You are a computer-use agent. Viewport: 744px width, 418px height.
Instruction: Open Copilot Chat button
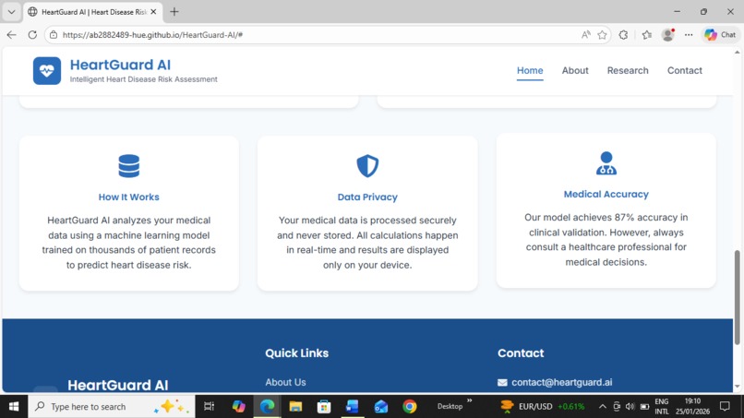click(x=720, y=35)
